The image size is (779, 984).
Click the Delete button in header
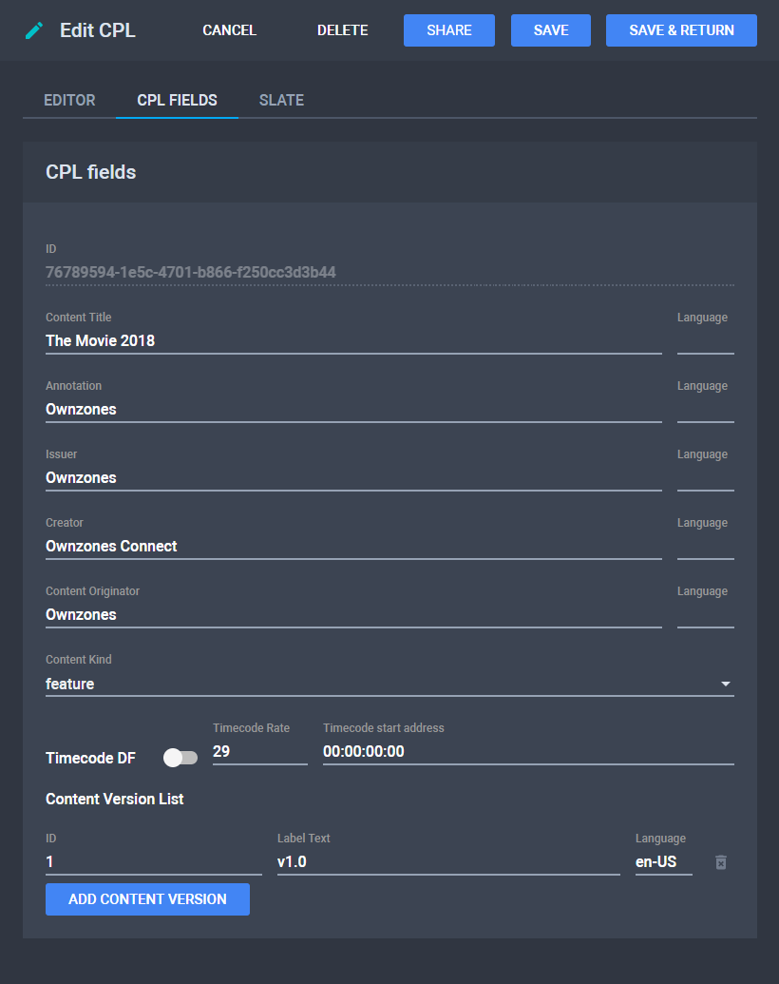tap(342, 30)
